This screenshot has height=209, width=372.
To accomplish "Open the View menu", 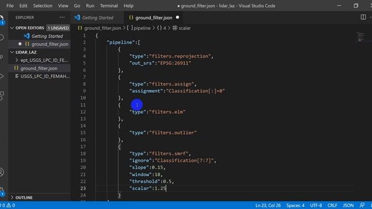I will (x=63, y=6).
